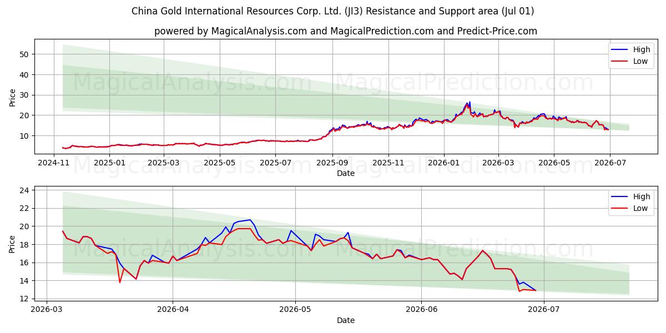Click the '2025-11' x-axis tick label
666x333 pixels.
pos(389,163)
